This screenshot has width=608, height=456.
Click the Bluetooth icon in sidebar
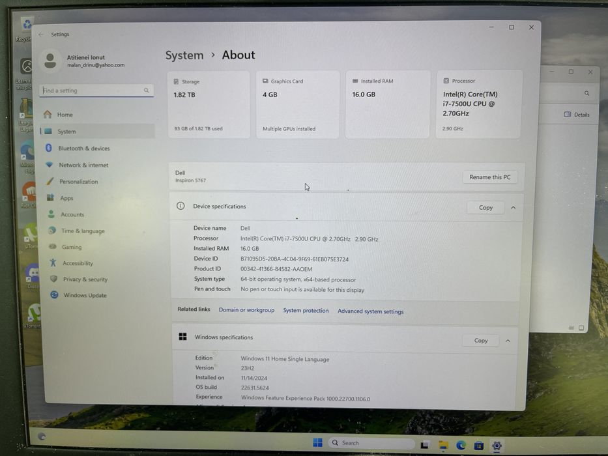coord(48,148)
